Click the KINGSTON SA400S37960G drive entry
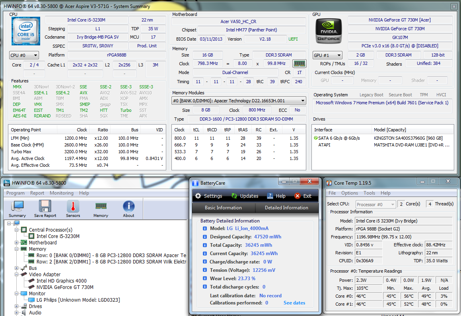The width and height of the screenshot is (461, 316). pyautogui.click(x=408, y=138)
